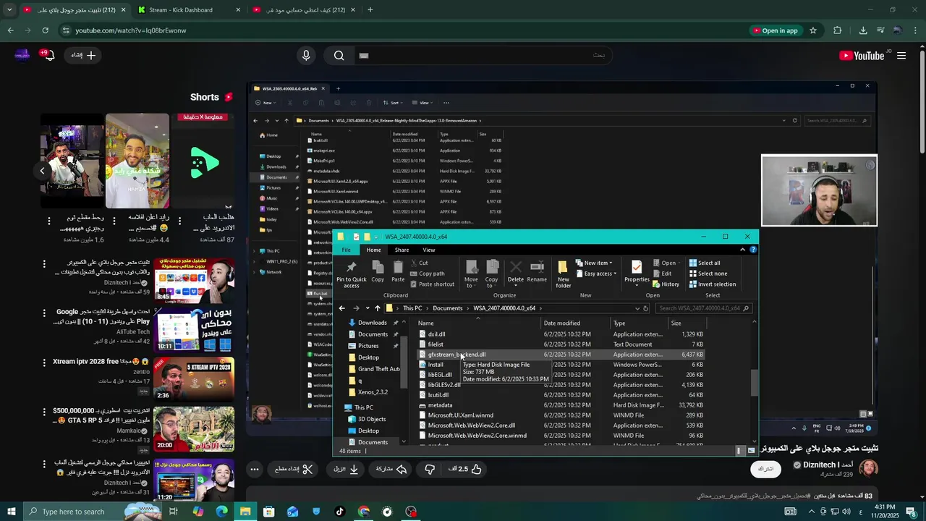Select gfxstream_backend.dll file row
The width and height of the screenshot is (926, 521).
pyautogui.click(x=561, y=355)
